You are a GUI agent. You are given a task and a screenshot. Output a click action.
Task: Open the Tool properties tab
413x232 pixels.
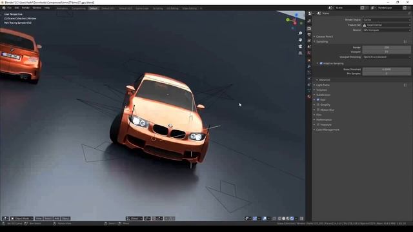309,21
